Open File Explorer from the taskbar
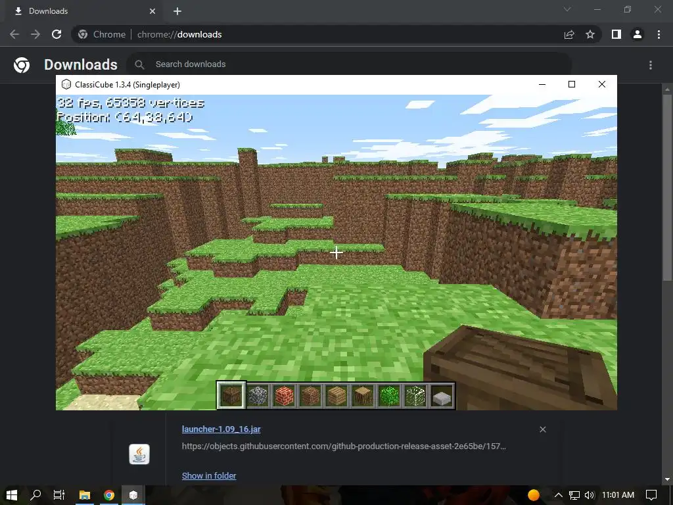Viewport: 673px width, 505px height. click(x=85, y=495)
